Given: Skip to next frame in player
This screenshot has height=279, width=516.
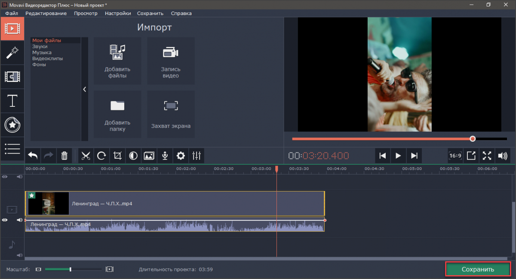Looking at the screenshot, I should (414, 155).
